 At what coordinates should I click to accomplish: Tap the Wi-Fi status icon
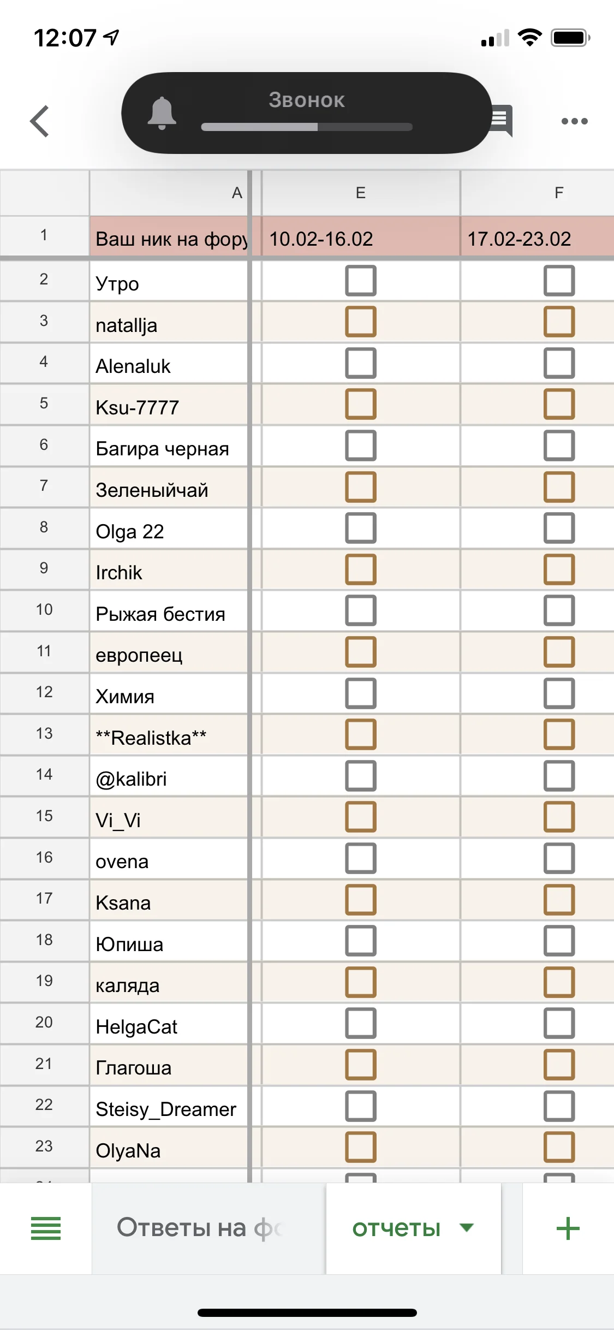tap(529, 38)
